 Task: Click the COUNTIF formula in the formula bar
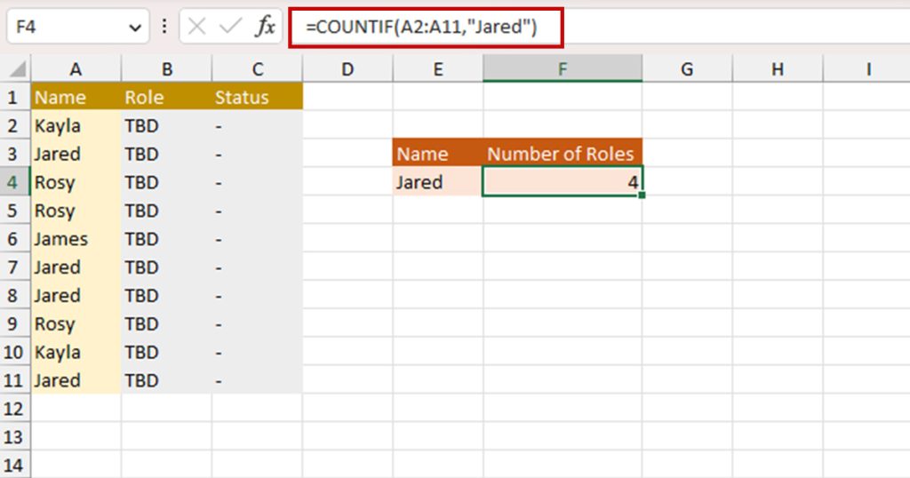(421, 27)
